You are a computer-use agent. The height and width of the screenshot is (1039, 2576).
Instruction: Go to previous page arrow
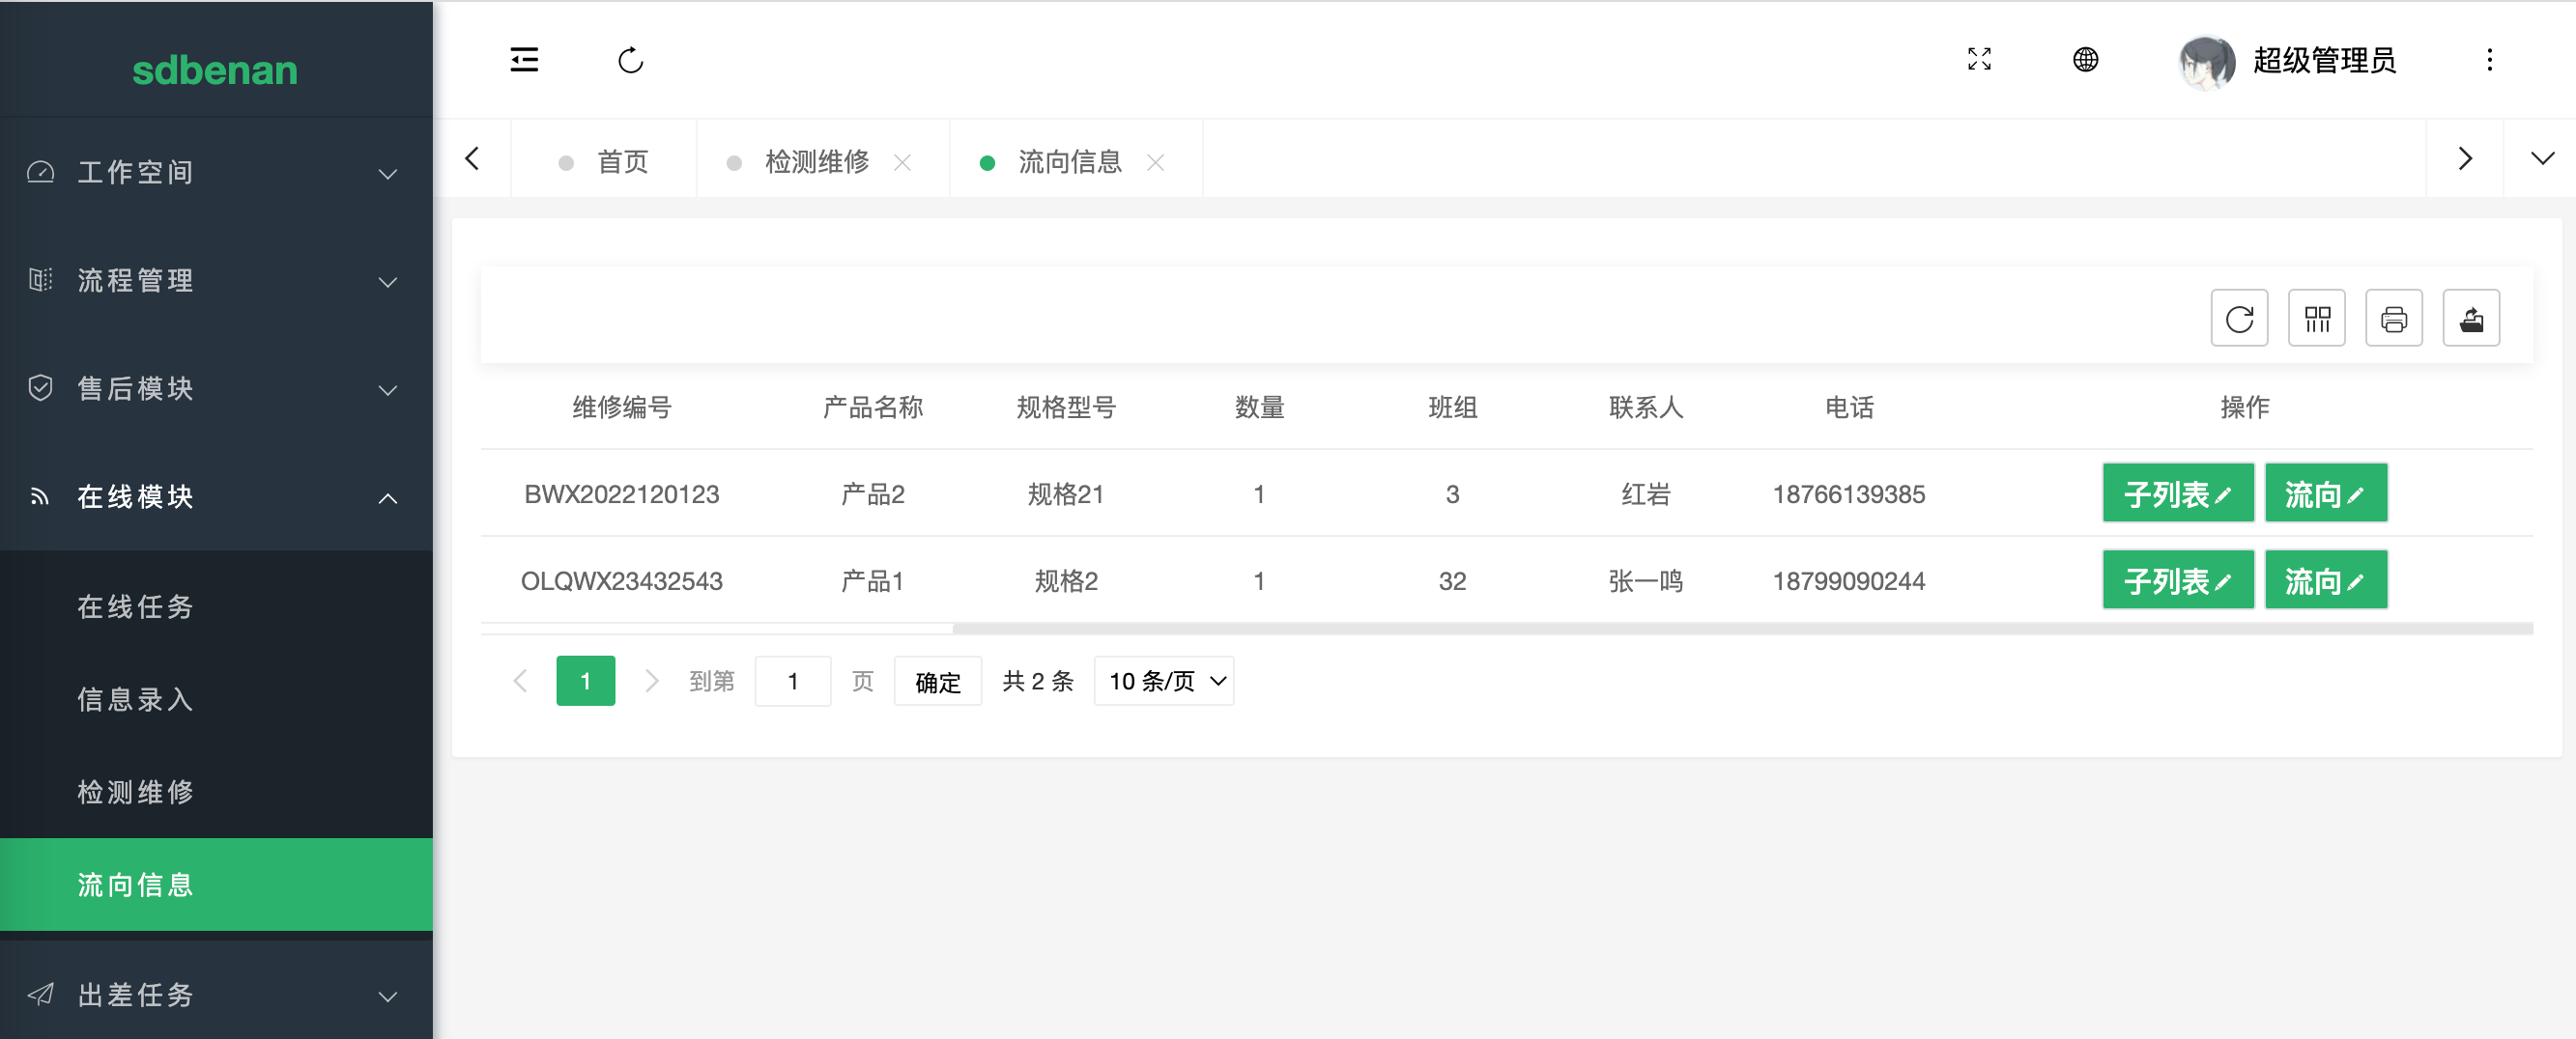[520, 682]
